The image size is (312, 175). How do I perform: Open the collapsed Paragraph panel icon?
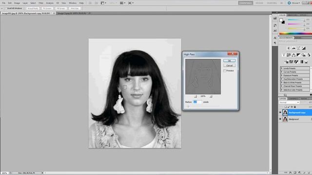(x=275, y=43)
